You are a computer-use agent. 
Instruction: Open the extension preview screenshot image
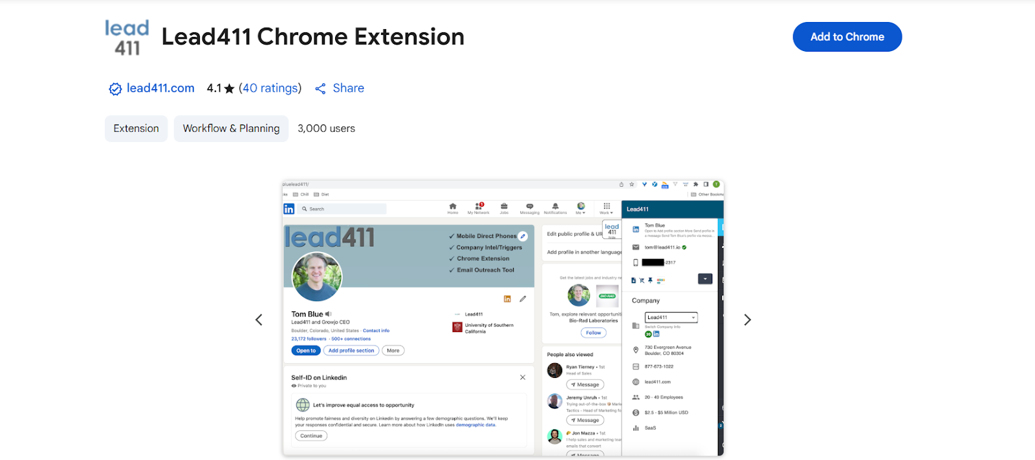click(503, 318)
